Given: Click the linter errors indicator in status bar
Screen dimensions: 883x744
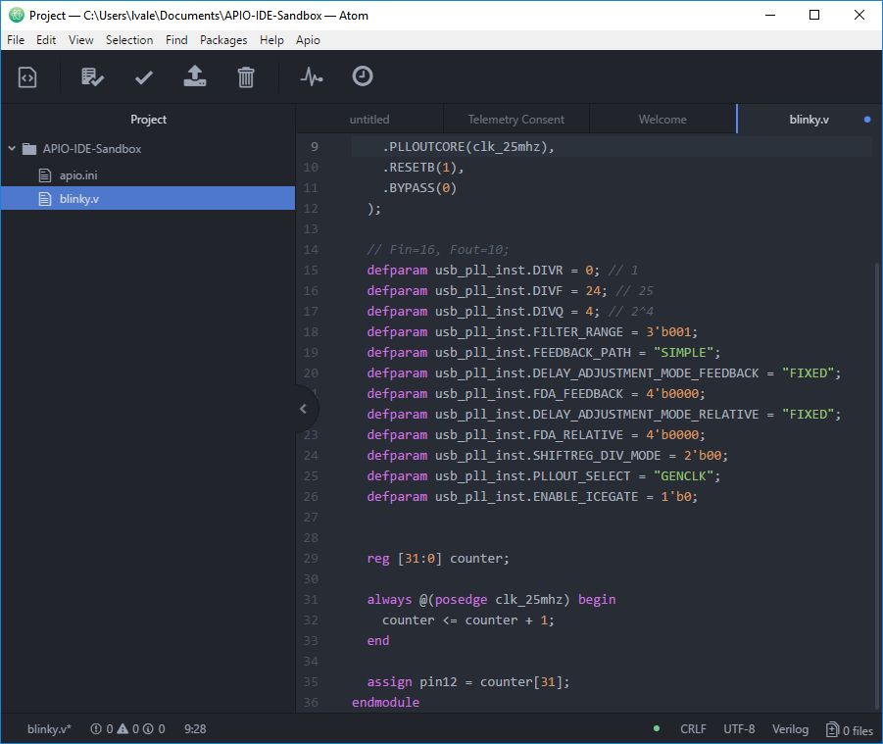Looking at the screenshot, I should tap(126, 729).
